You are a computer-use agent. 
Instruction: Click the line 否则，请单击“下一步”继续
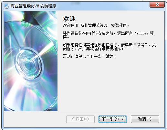click(x=89, y=56)
